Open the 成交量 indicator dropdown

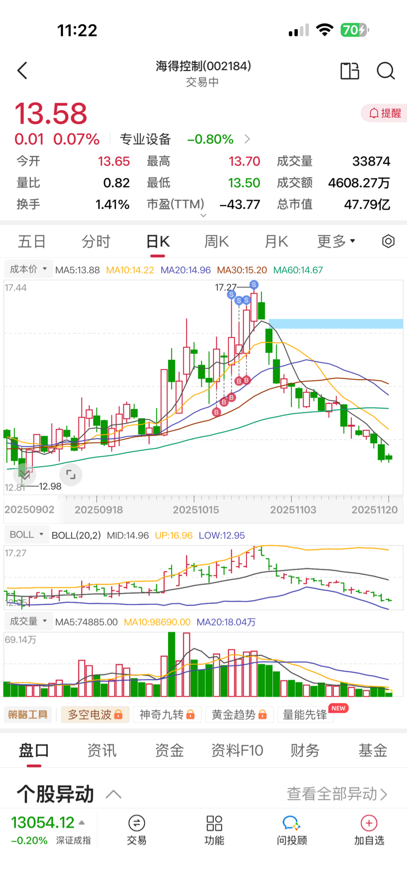(29, 621)
